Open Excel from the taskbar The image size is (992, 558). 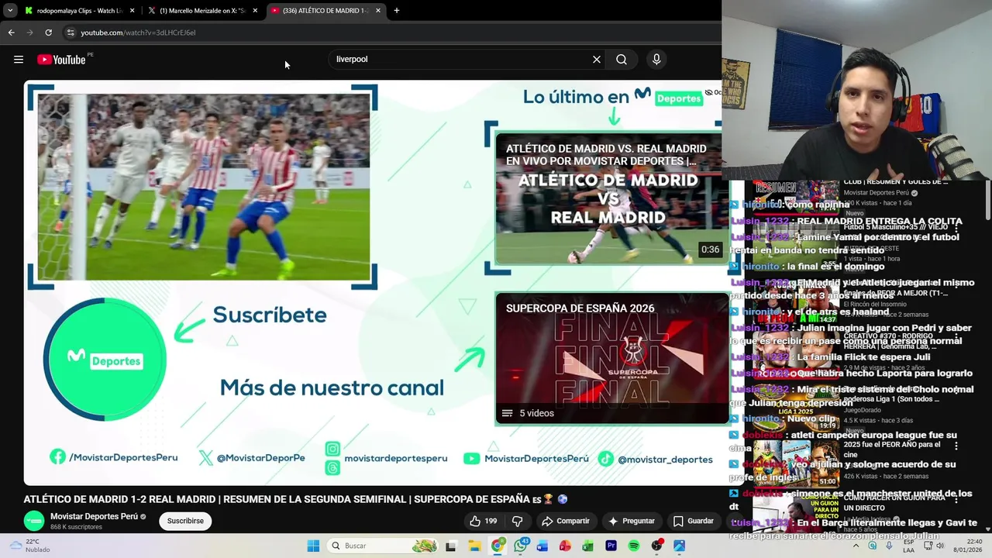click(x=588, y=546)
